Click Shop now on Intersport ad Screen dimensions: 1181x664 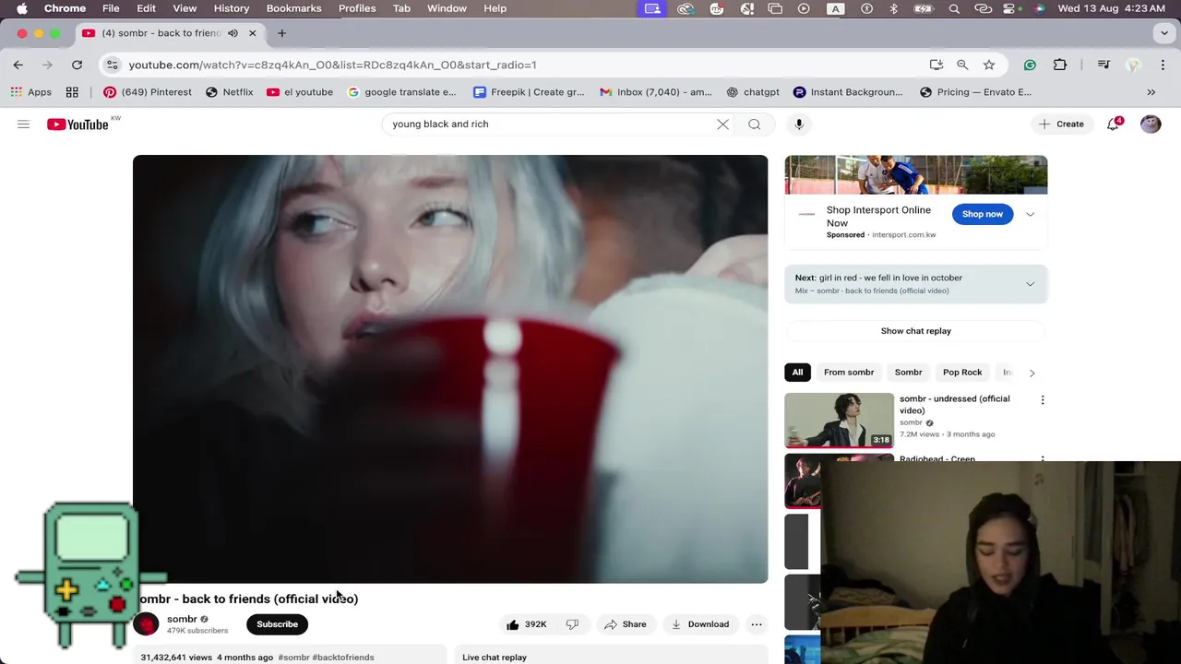[x=982, y=214]
